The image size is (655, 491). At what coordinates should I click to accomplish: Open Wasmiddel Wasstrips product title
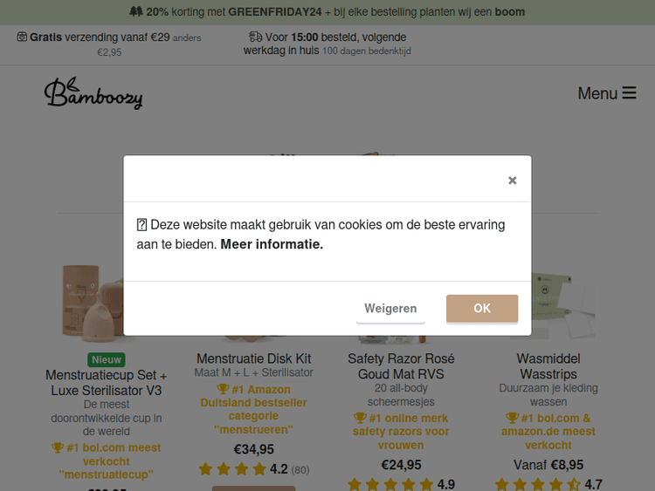pos(548,366)
